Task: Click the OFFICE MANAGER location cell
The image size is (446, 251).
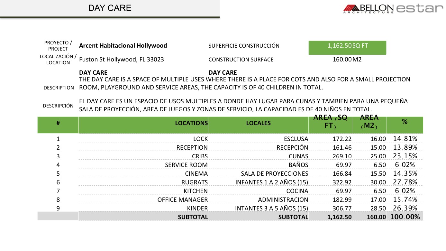Action: coord(182,200)
